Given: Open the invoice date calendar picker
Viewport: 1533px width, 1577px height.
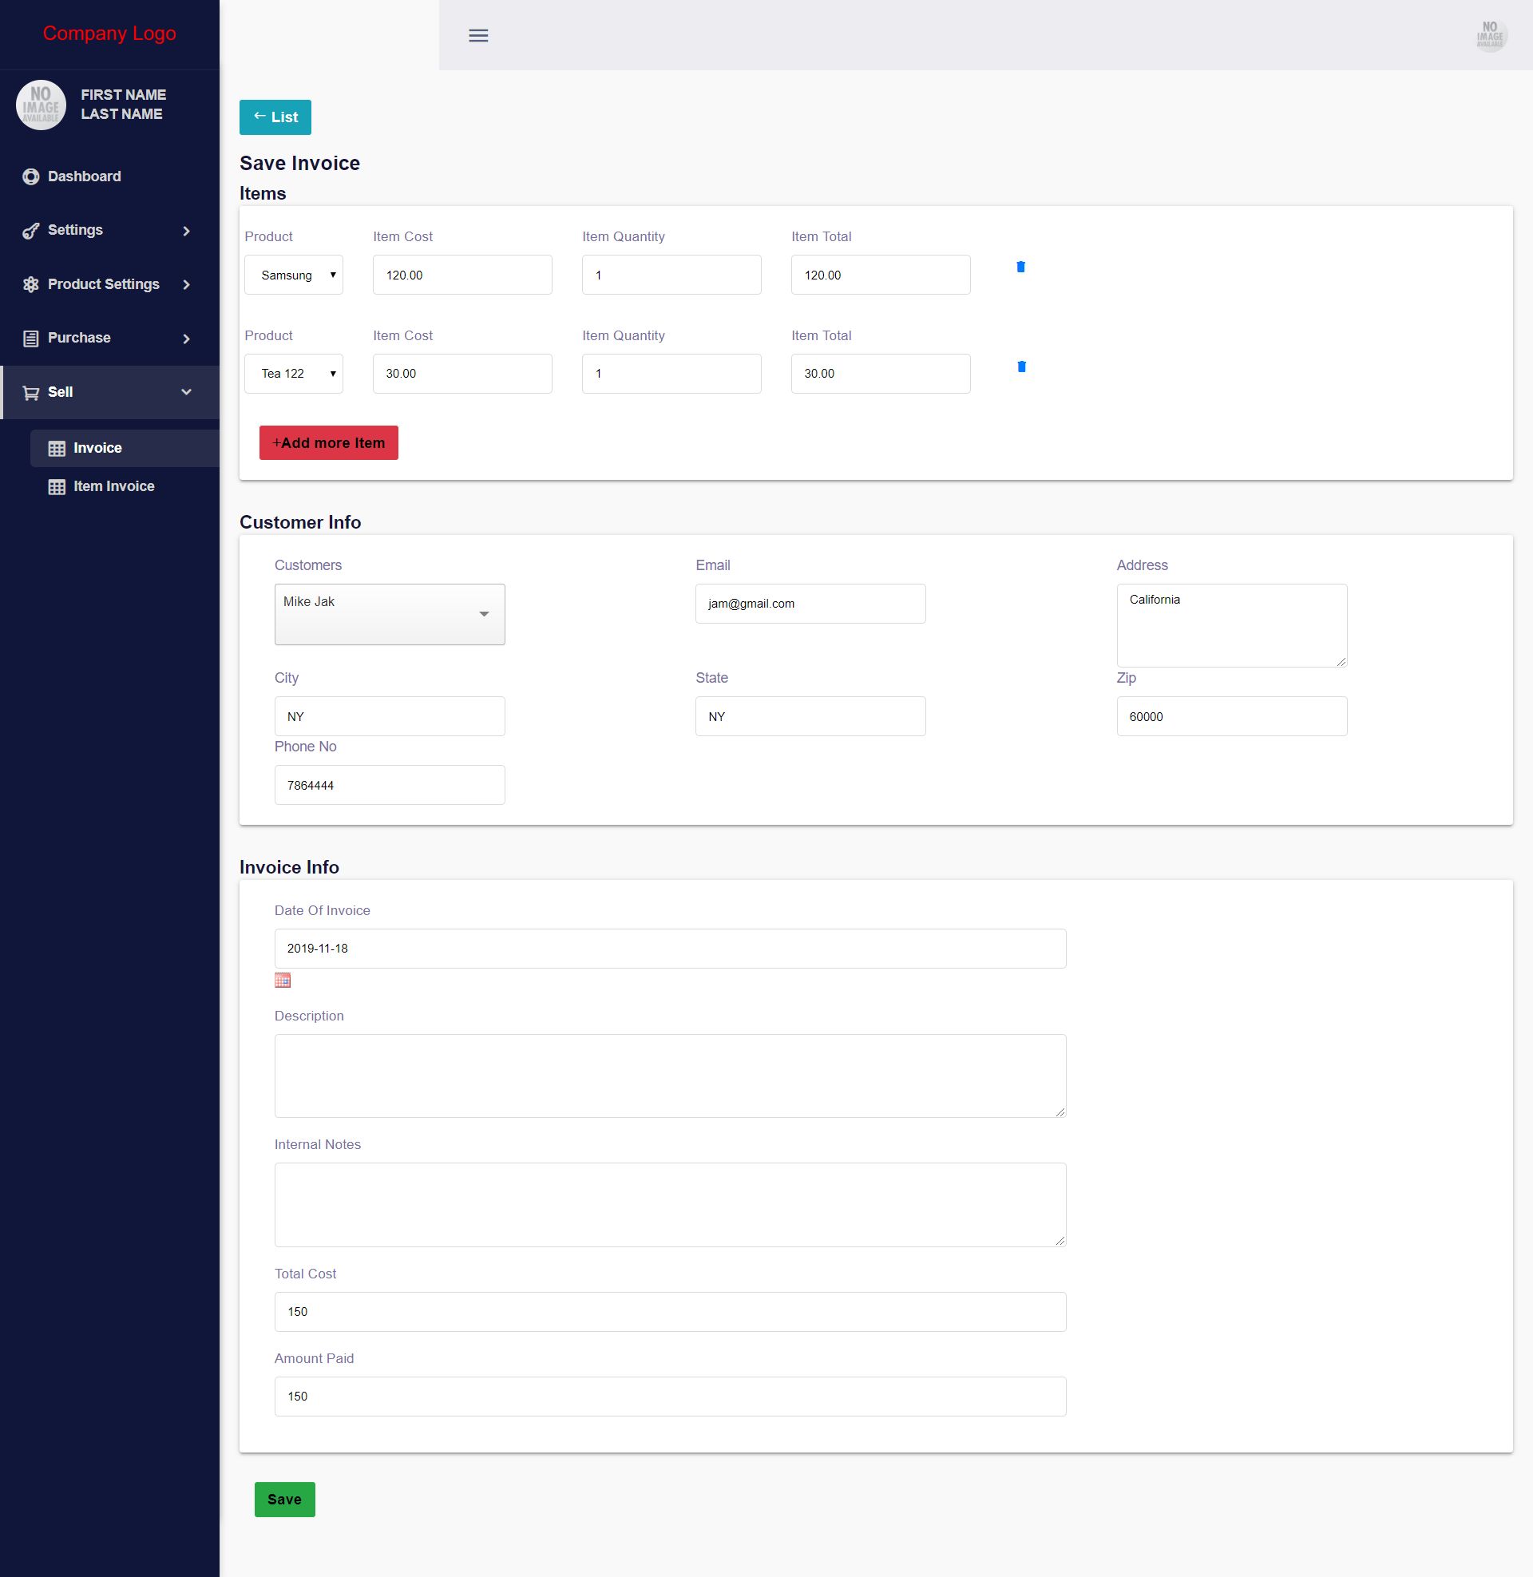Looking at the screenshot, I should point(283,981).
